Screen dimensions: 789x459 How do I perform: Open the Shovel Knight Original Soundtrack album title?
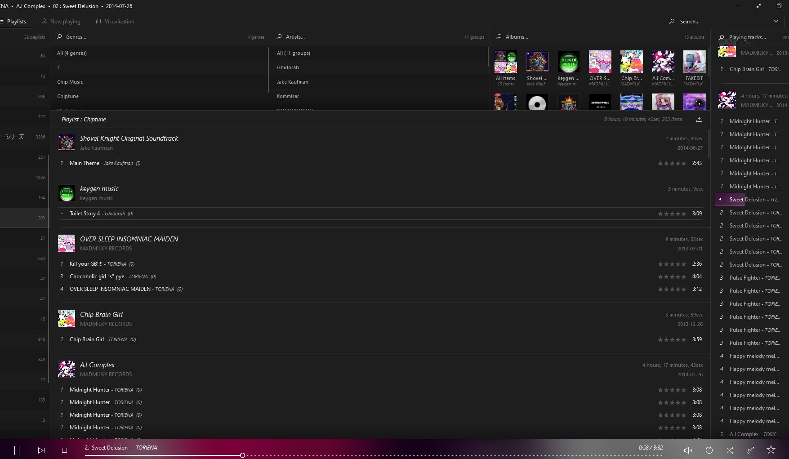tap(129, 138)
